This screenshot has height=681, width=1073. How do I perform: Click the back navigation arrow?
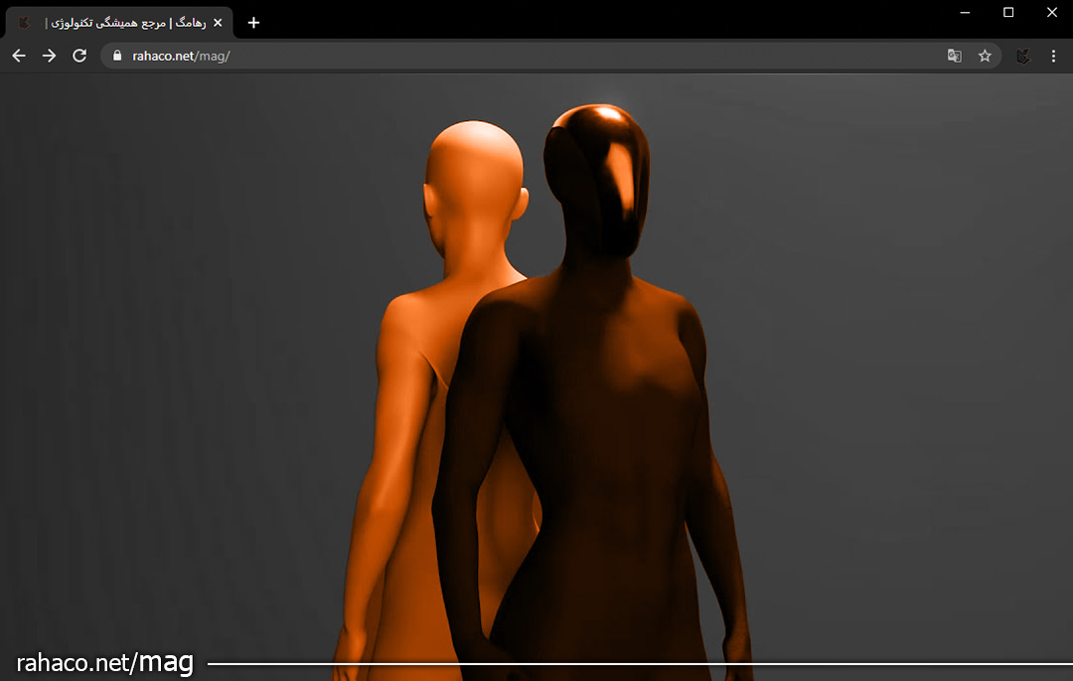pos(18,56)
